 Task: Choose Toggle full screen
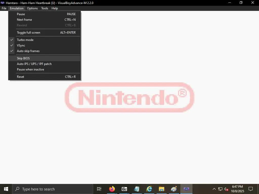[45, 33]
